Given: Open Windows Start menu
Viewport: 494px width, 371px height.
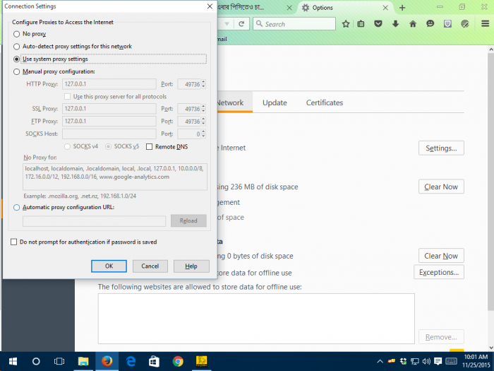Looking at the screenshot, I should 13,362.
